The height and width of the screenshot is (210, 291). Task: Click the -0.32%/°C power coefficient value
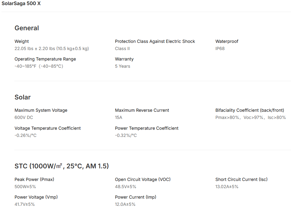pyautogui.click(x=126, y=135)
